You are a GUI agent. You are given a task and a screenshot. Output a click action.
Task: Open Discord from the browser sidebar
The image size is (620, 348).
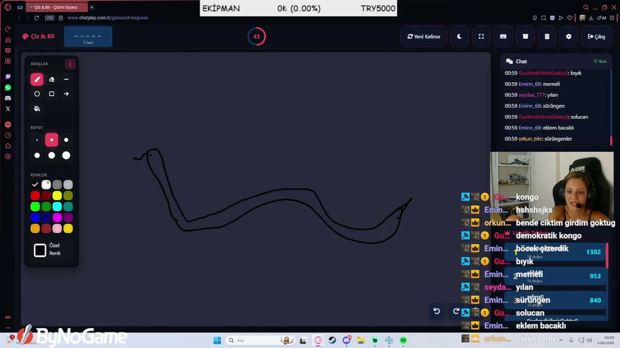(x=8, y=98)
